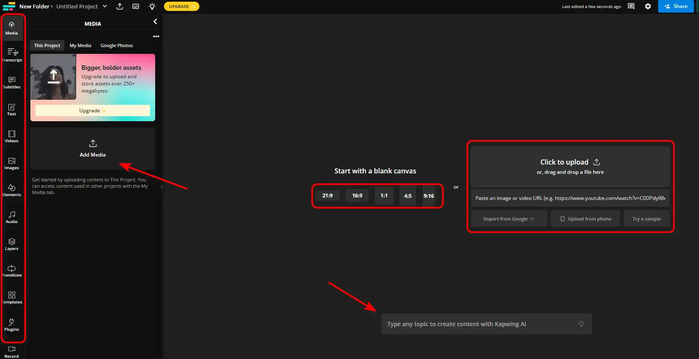Choose the 16:9 canvas ratio
The image size is (699, 359).
tap(357, 196)
